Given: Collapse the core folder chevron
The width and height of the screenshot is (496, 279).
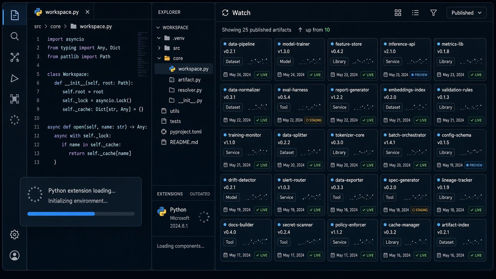Looking at the screenshot, I should pos(159,58).
